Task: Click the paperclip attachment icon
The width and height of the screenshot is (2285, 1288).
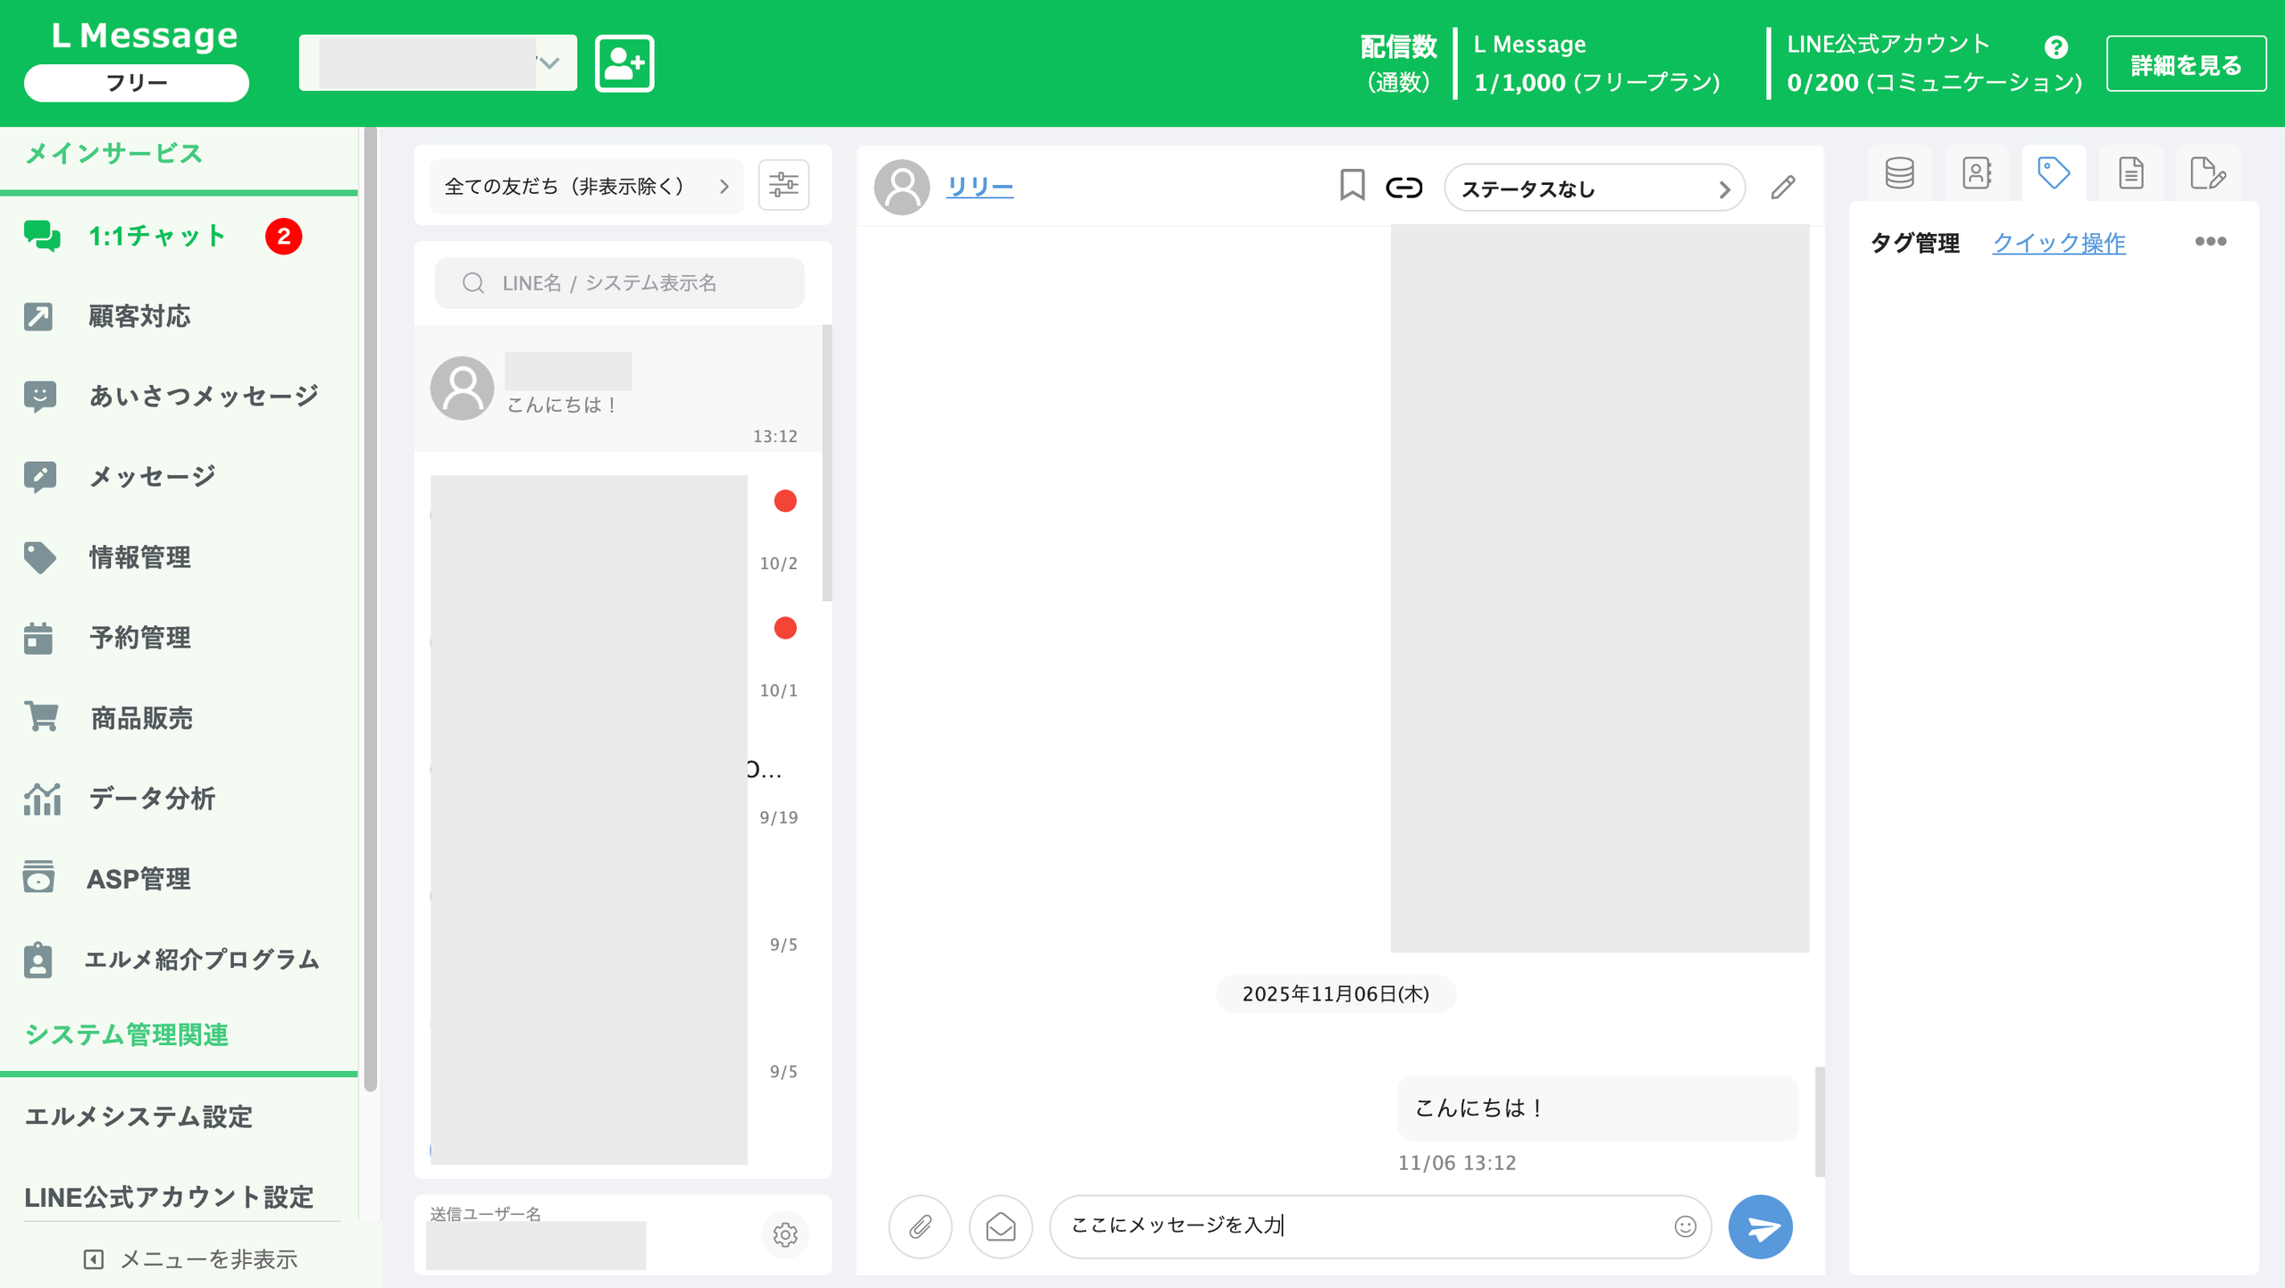Action: pos(920,1226)
